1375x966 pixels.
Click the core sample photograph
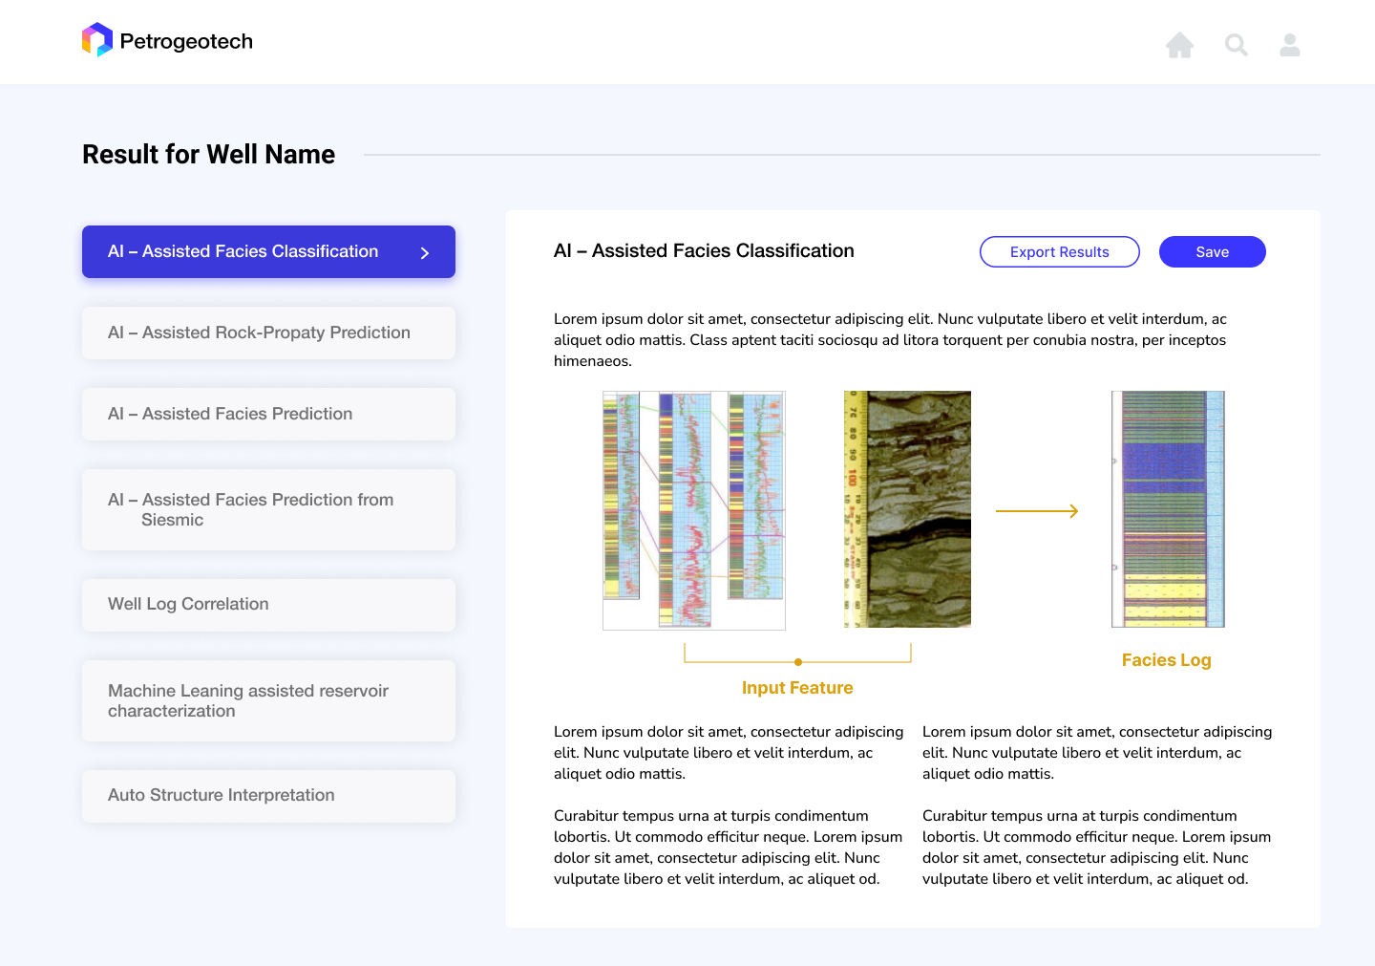coord(906,509)
